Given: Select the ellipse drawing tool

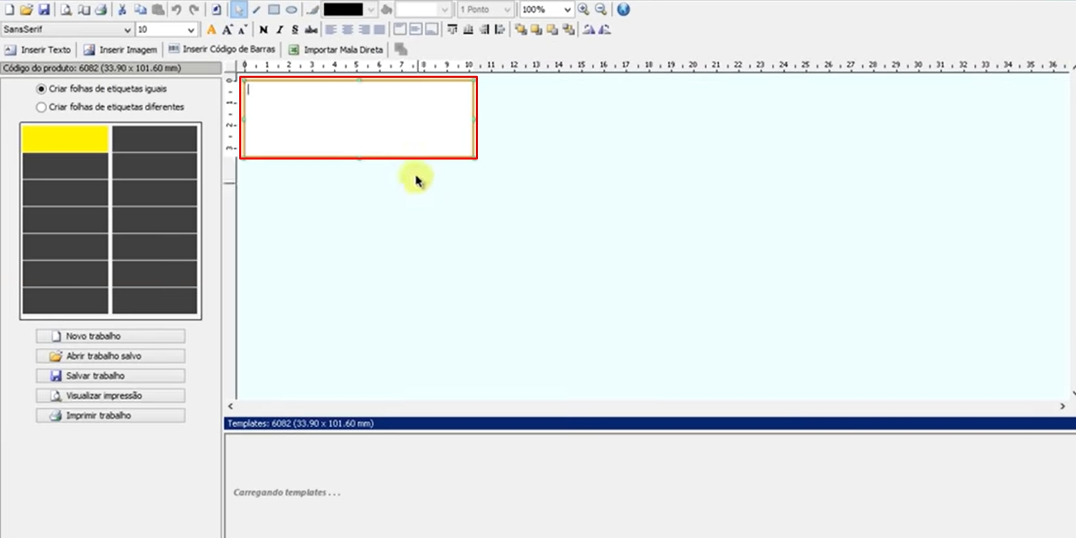Looking at the screenshot, I should click(291, 9).
